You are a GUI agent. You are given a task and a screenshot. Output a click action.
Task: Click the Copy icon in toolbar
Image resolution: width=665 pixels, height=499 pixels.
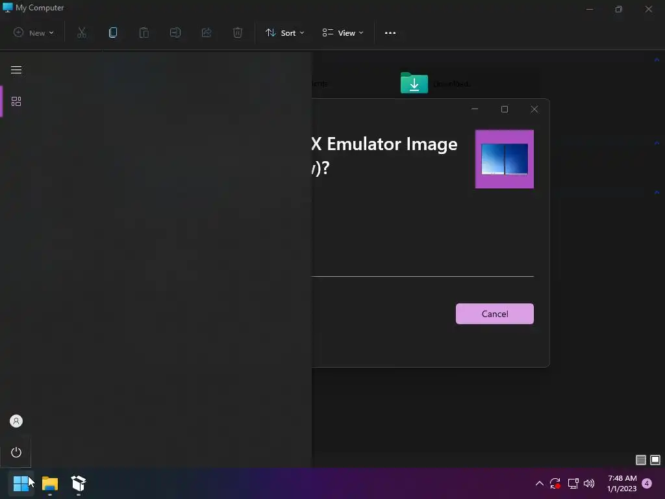113,32
